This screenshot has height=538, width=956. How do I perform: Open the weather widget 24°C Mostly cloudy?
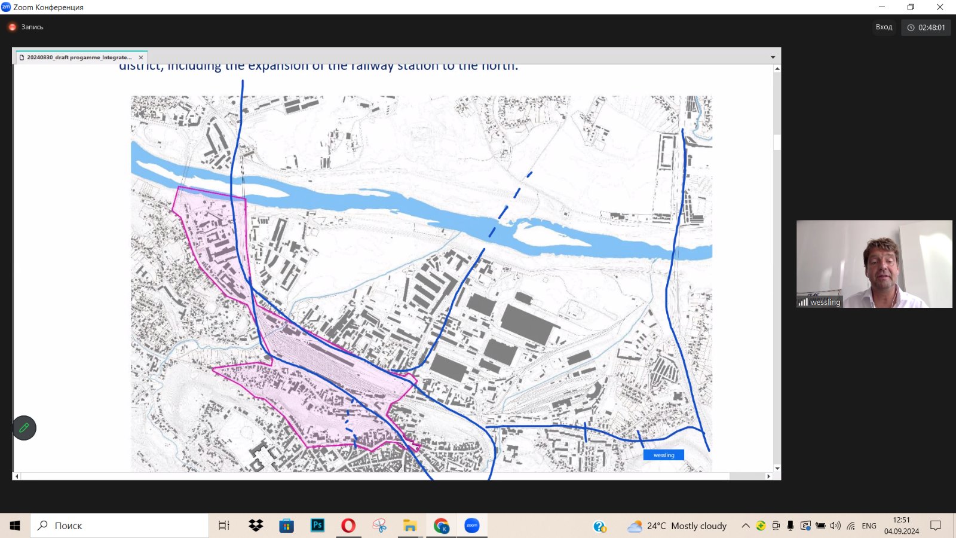[x=677, y=525]
